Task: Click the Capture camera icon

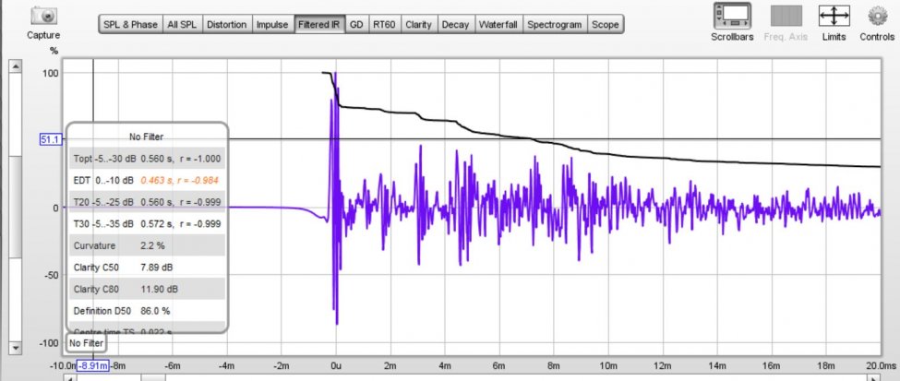Action: click(43, 16)
